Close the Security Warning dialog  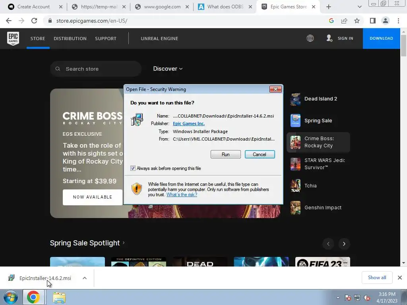pyautogui.click(x=275, y=89)
